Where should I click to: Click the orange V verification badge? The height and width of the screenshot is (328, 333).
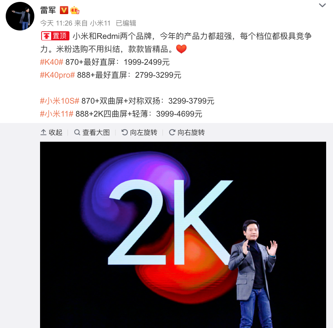click(x=64, y=10)
